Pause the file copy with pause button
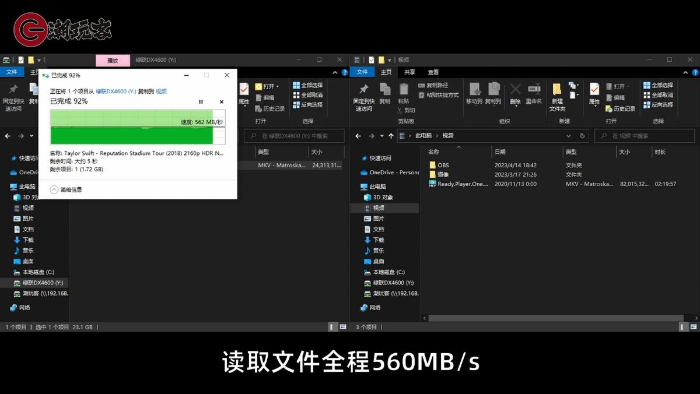 click(201, 101)
